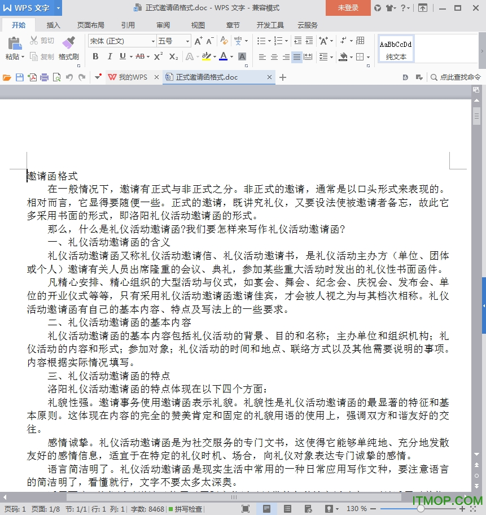Viewport: 486px width, 515px height.
Task: Open the font name dropdown
Action: (x=153, y=41)
